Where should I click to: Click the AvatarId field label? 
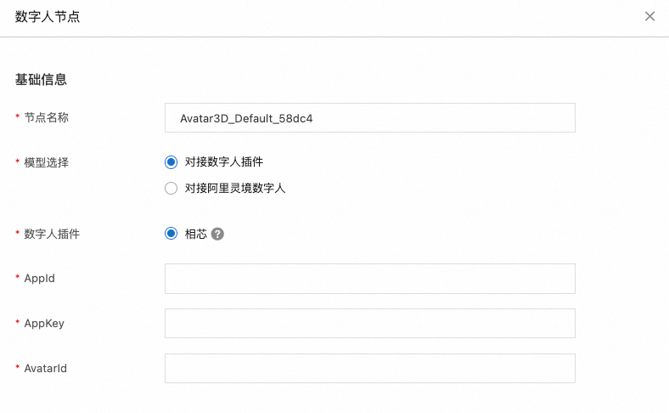point(45,368)
